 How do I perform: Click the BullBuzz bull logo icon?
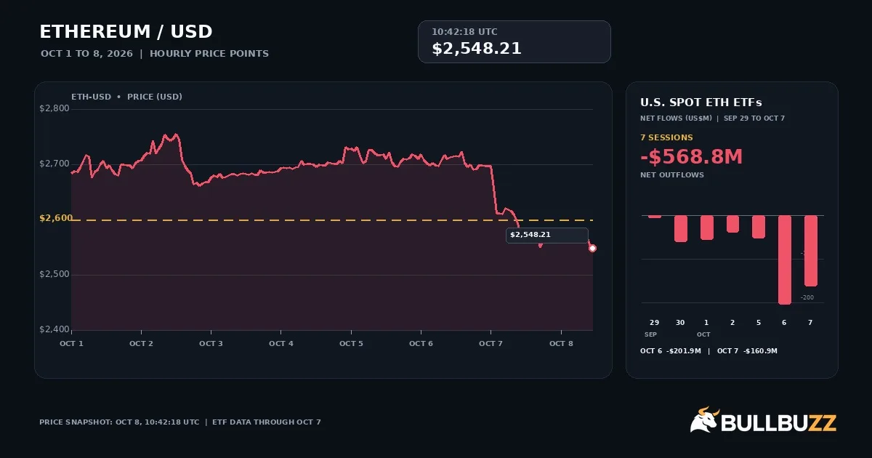click(x=704, y=420)
